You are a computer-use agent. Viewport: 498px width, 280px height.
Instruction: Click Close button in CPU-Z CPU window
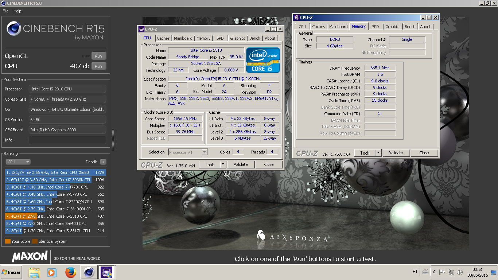pos(269,165)
